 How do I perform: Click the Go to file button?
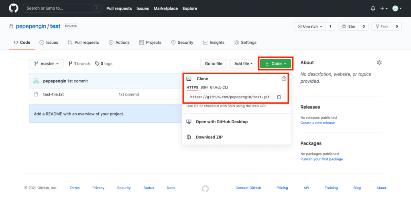pos(214,64)
